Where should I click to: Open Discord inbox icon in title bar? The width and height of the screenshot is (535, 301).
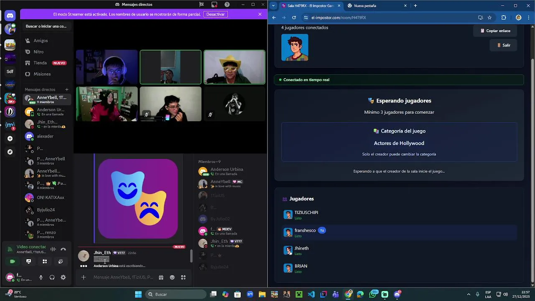pos(214,5)
